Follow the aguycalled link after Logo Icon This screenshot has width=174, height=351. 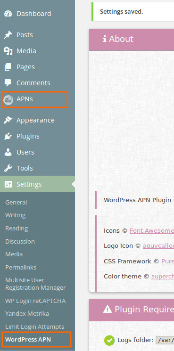pyautogui.click(x=158, y=246)
